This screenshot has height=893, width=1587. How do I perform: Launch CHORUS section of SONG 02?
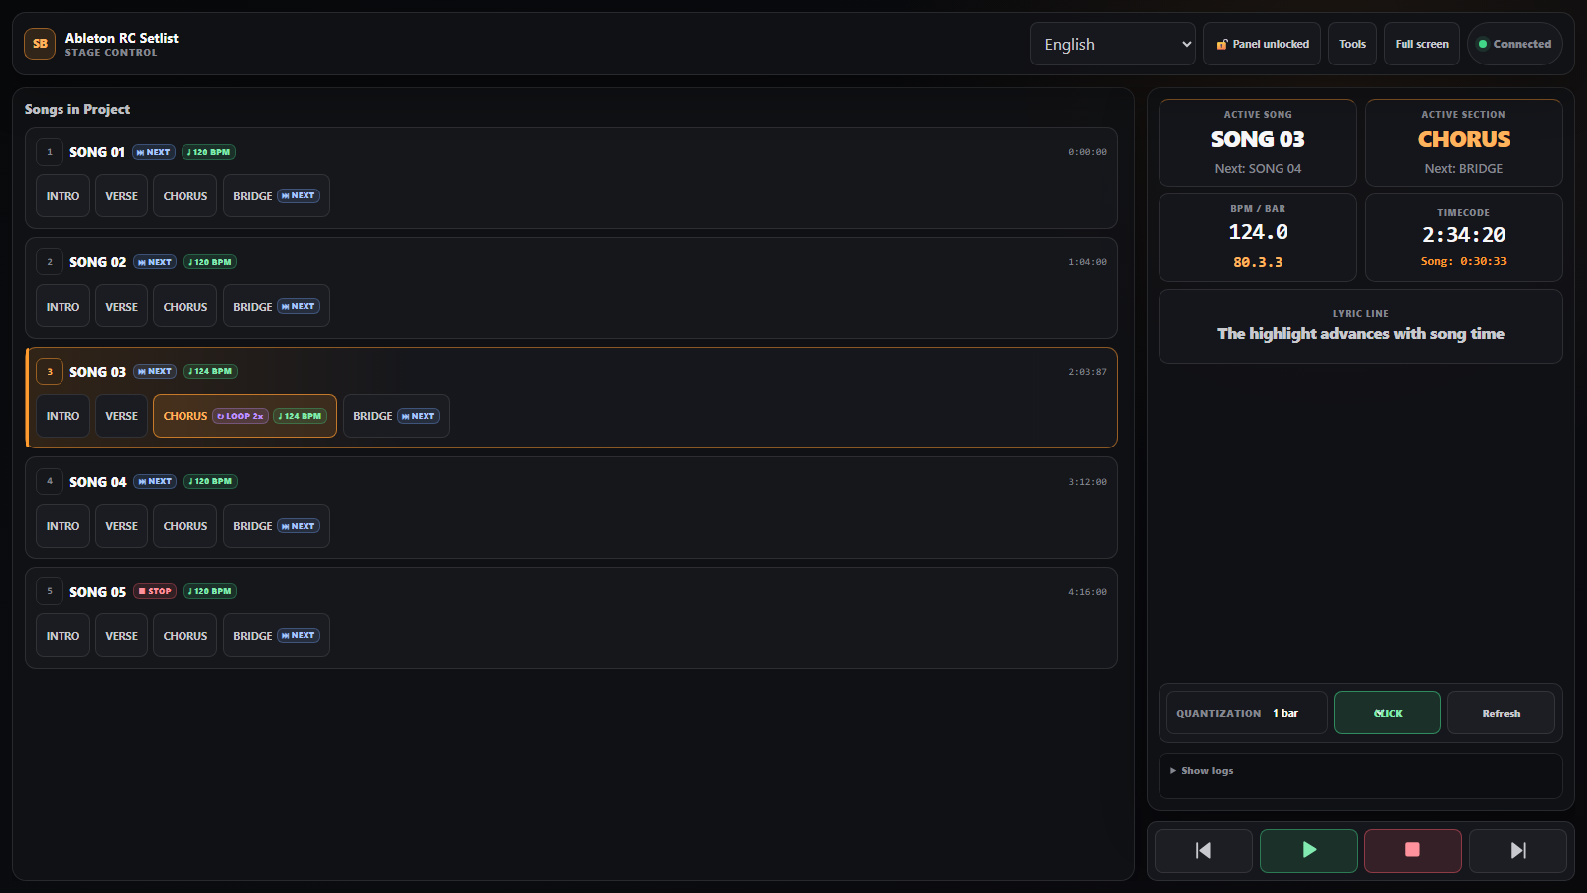point(184,307)
